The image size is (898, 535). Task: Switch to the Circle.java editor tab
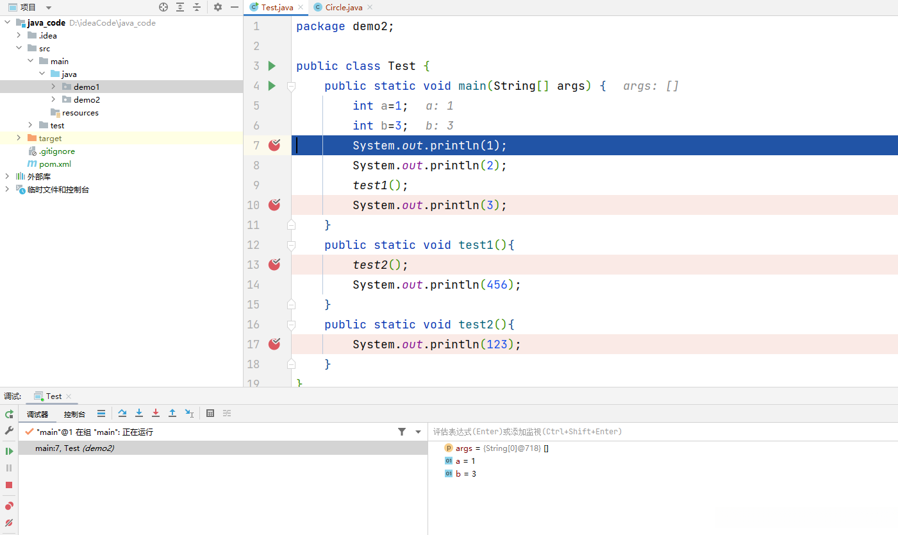point(344,8)
